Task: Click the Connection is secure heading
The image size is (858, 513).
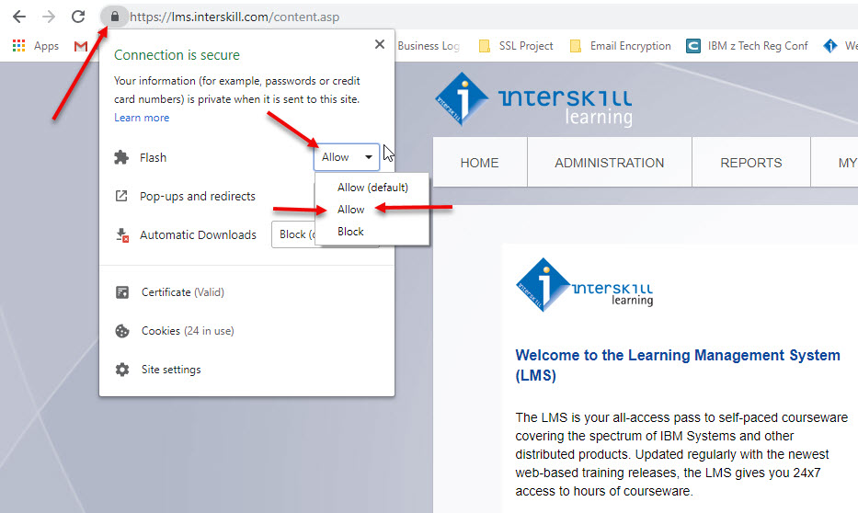Action: (x=177, y=54)
